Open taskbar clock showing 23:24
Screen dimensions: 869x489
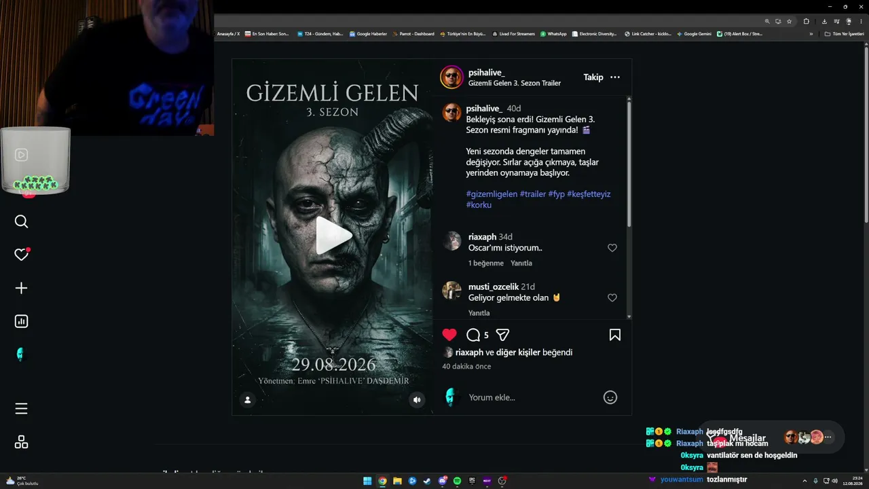(853, 481)
